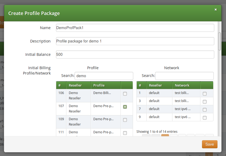The width and height of the screenshot is (226, 156).
Task: Click the empty Network search box
Action: (x=184, y=76)
